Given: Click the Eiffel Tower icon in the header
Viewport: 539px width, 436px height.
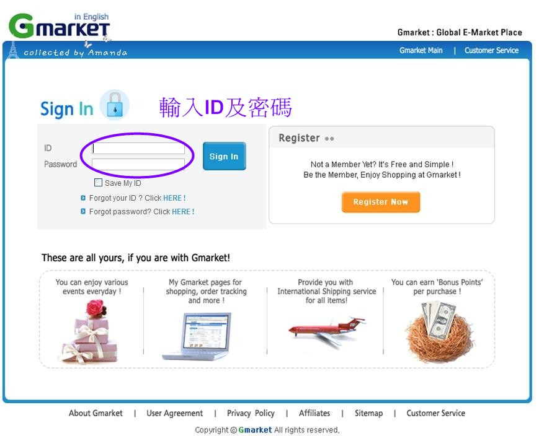Looking at the screenshot, I should pos(13,50).
